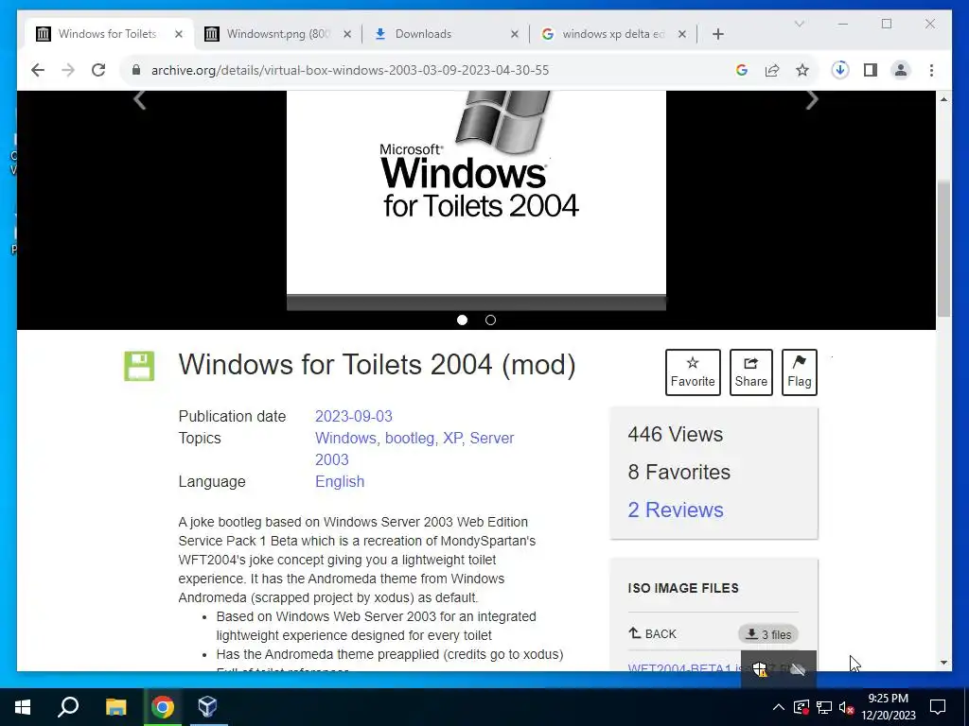Click the forward navigation arrow
The height and width of the screenshot is (726, 969).
[68, 70]
